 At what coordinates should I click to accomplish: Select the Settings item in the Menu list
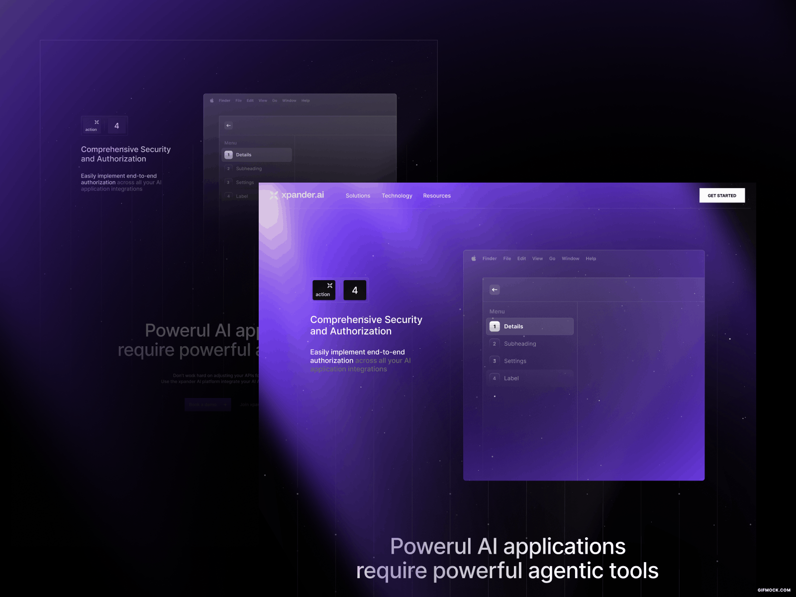(x=515, y=361)
